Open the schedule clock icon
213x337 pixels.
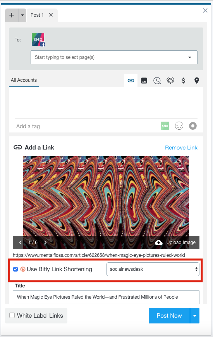(157, 81)
